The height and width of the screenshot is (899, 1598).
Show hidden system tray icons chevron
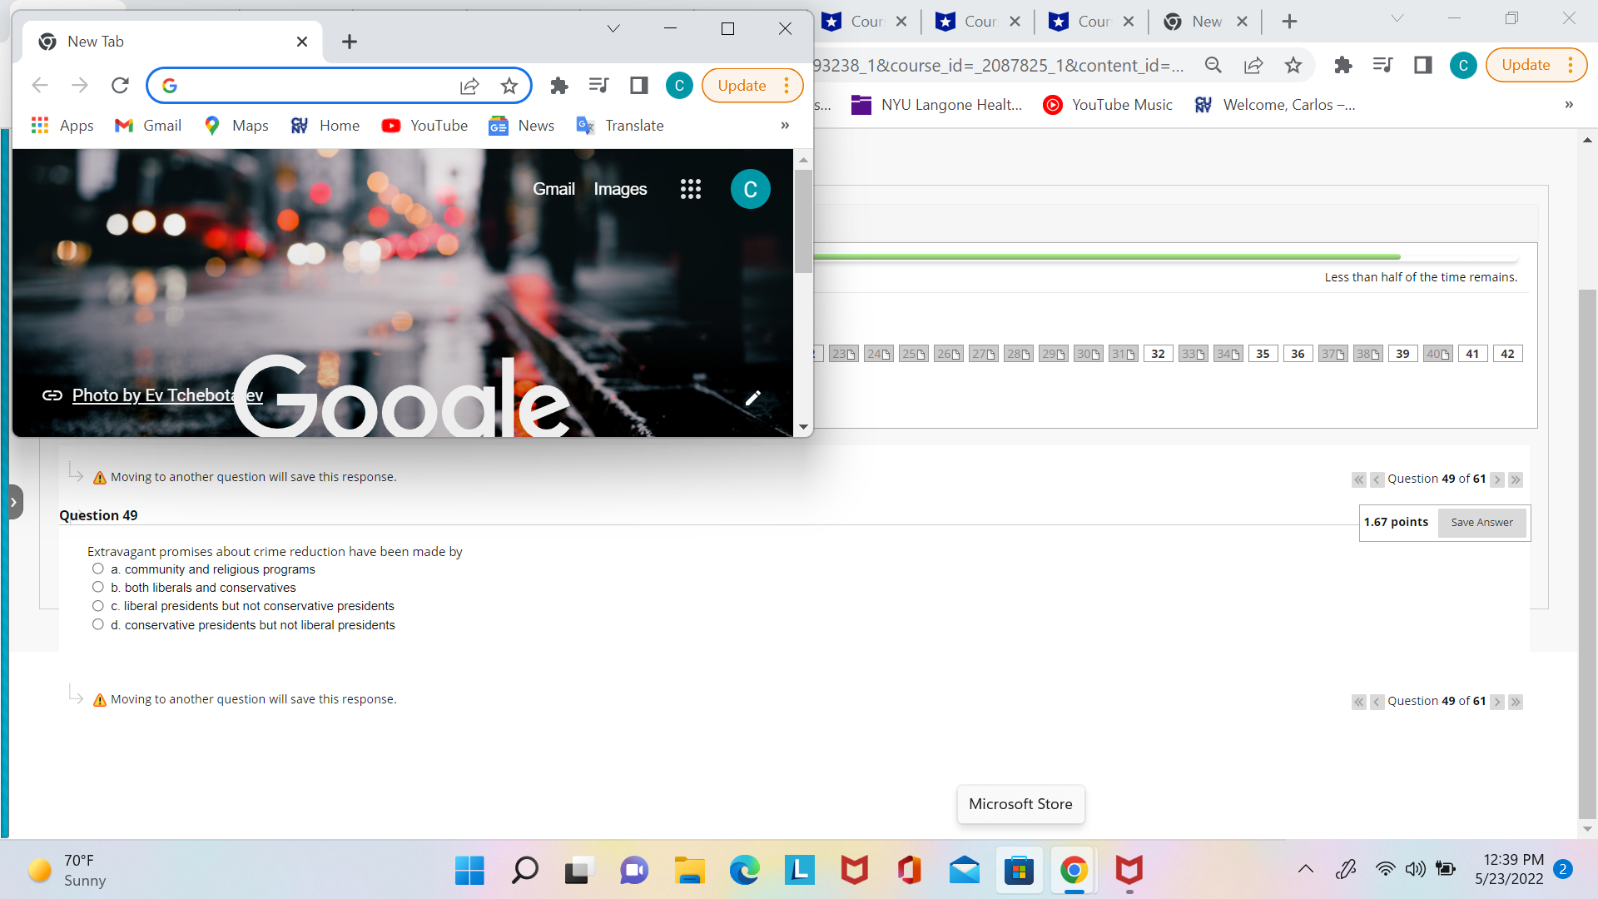click(x=1305, y=869)
